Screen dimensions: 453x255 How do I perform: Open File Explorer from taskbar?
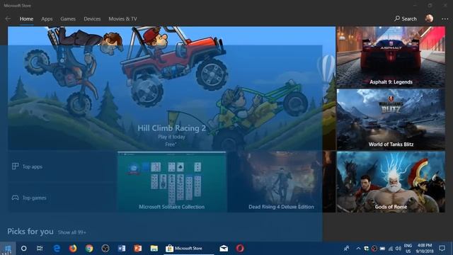[154, 249]
